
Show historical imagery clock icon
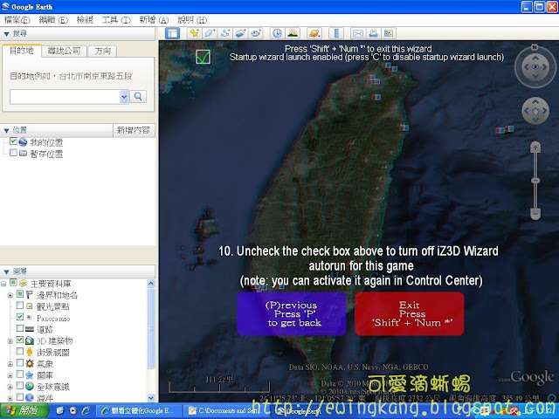point(277,33)
